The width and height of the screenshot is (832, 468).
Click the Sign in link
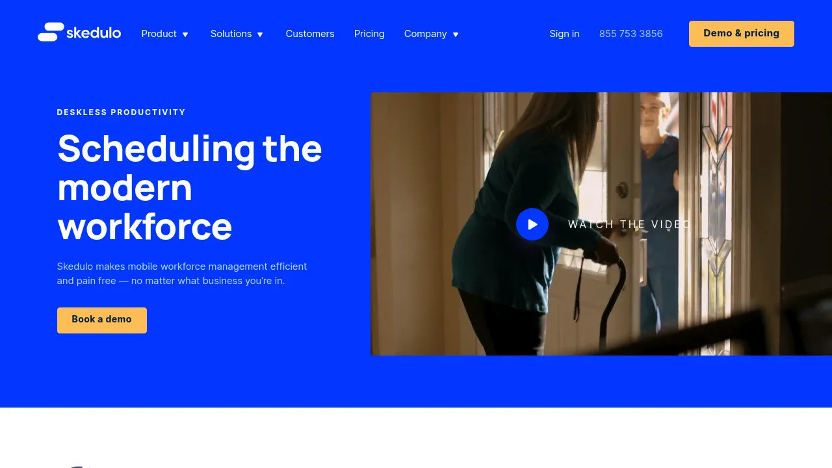pos(564,34)
